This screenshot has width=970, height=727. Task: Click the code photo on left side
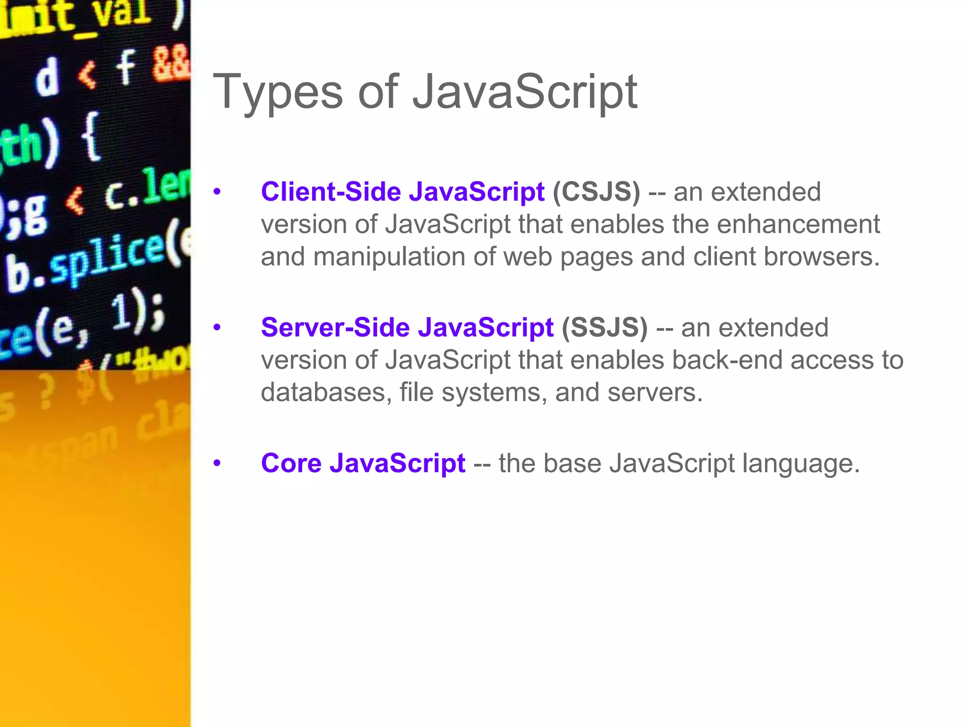[x=95, y=363]
